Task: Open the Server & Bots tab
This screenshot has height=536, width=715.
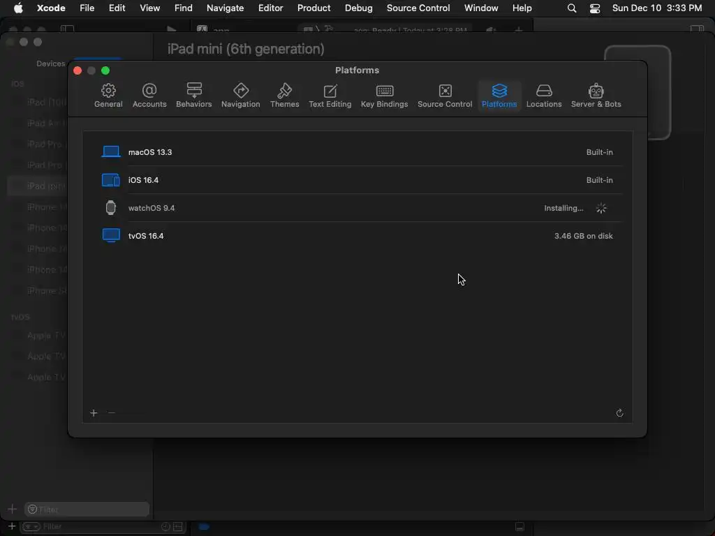Action: click(596, 96)
